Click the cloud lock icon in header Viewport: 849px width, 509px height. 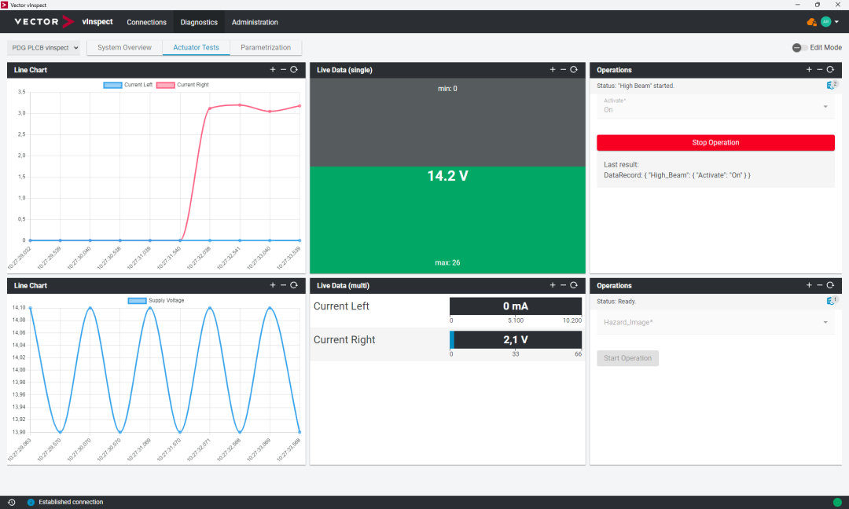click(812, 22)
